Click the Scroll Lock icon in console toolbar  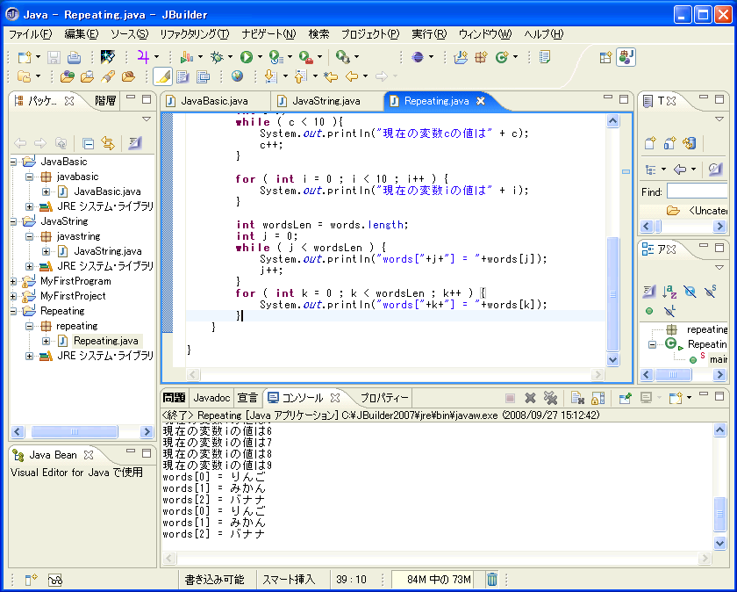click(x=597, y=398)
